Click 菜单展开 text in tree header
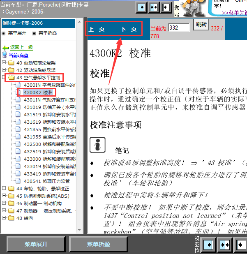This screenshot has height=254, width=247. coord(17,33)
